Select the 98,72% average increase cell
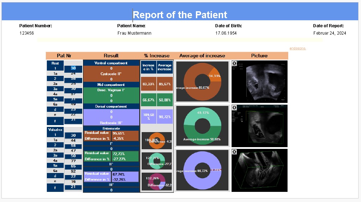The width and height of the screenshot is (361, 202). tap(165, 117)
